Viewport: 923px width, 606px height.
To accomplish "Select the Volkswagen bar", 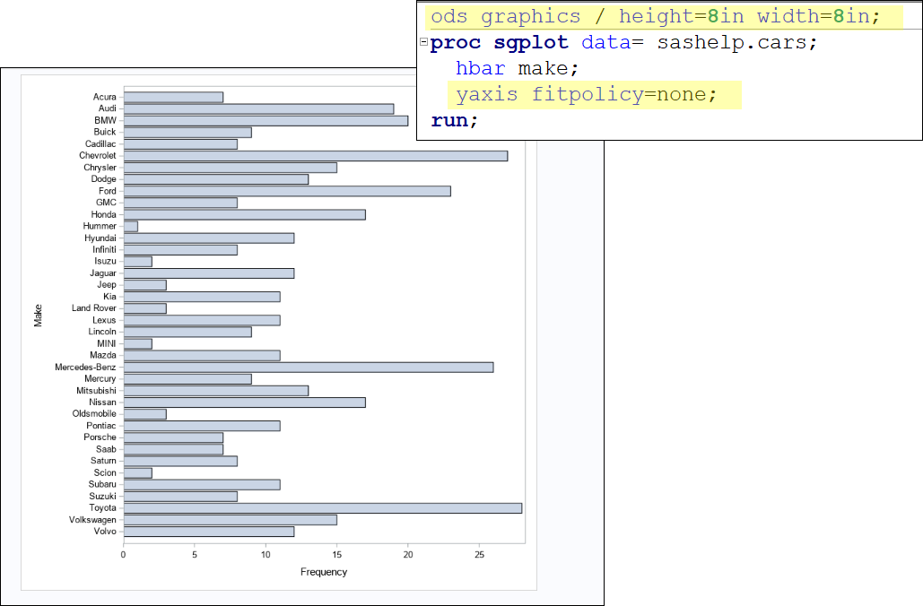I will 227,519.
